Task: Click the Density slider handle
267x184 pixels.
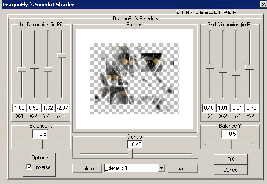Action: pyautogui.click(x=130, y=154)
